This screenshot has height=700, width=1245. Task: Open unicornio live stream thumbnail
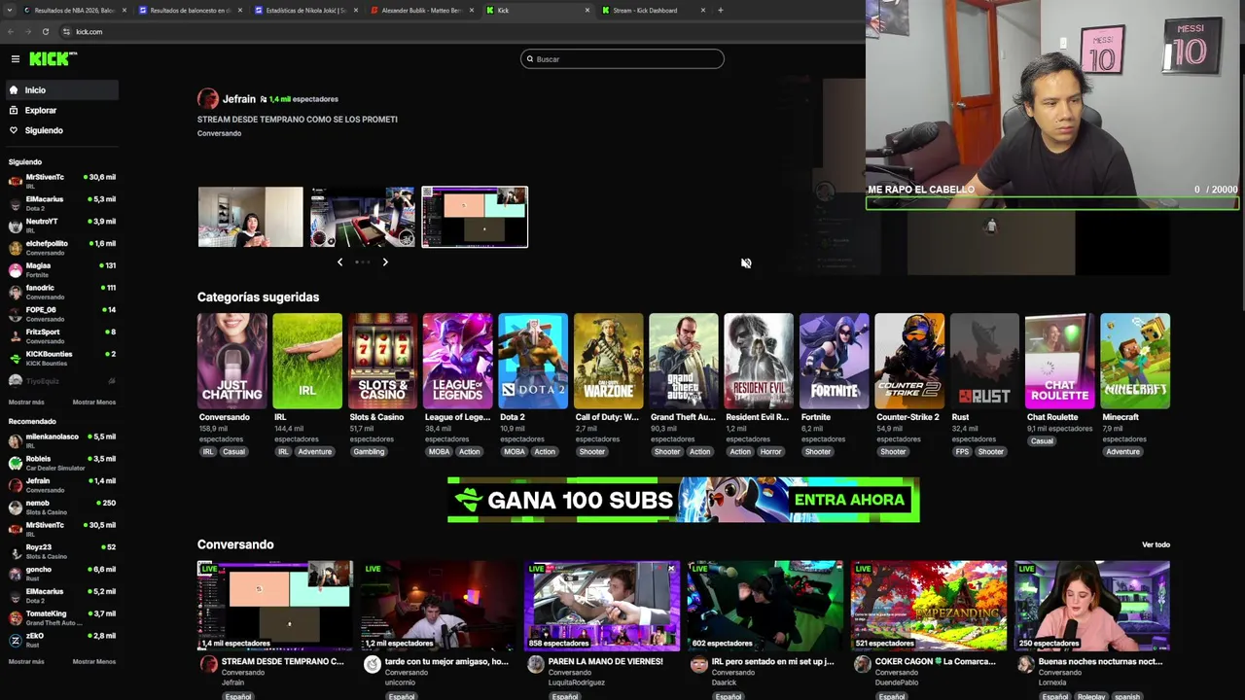pos(438,605)
